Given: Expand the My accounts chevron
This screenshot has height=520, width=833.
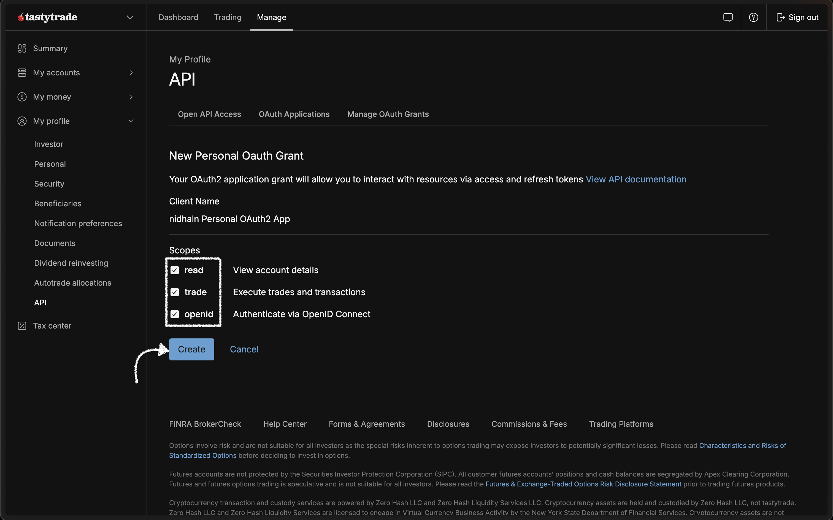Looking at the screenshot, I should click(x=131, y=73).
